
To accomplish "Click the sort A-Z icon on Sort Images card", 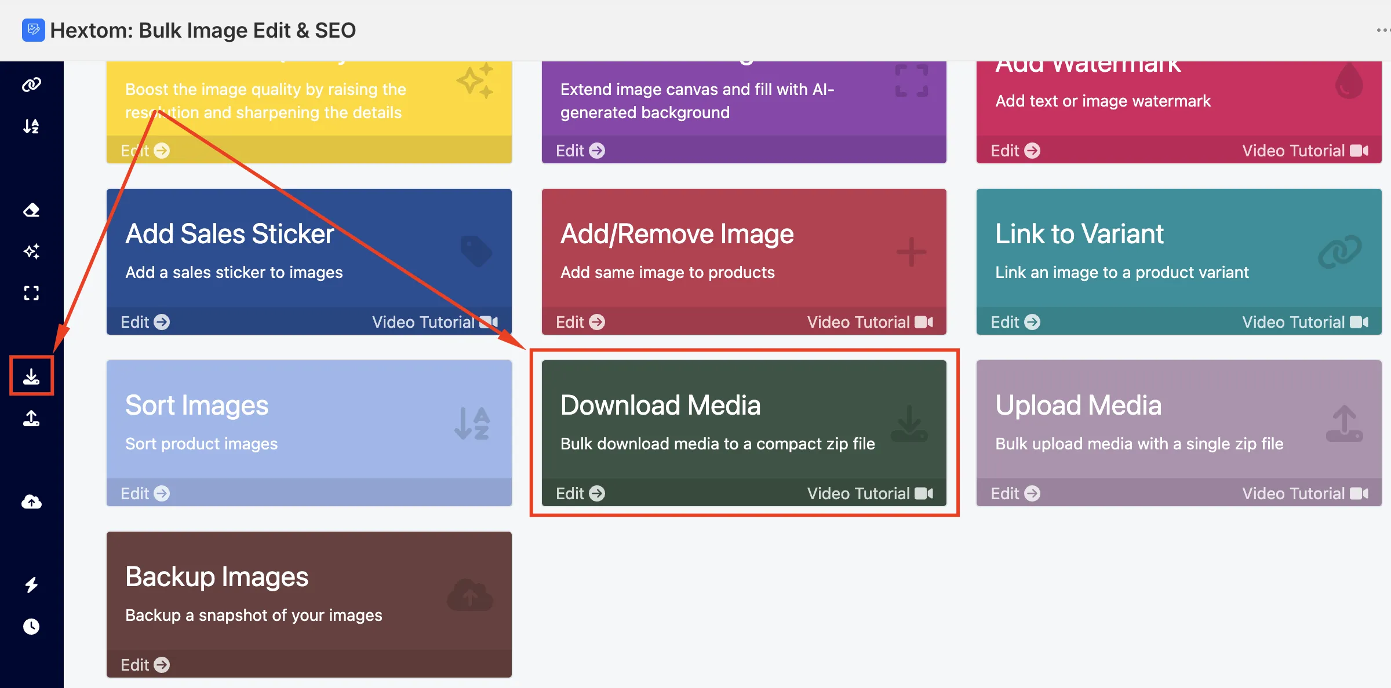I will (x=472, y=423).
